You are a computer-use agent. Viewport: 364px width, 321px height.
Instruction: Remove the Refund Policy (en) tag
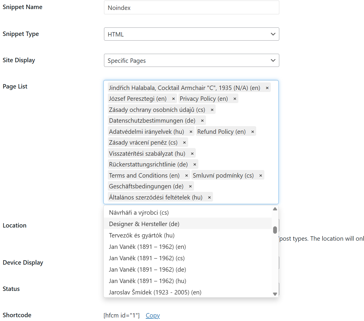253,132
